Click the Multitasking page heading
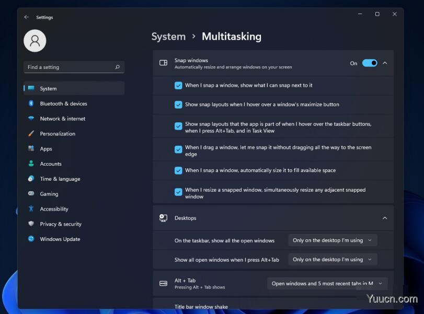Image resolution: width=424 pixels, height=314 pixels. pyautogui.click(x=232, y=37)
